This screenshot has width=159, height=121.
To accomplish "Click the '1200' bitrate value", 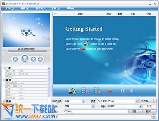I will 21,89.
